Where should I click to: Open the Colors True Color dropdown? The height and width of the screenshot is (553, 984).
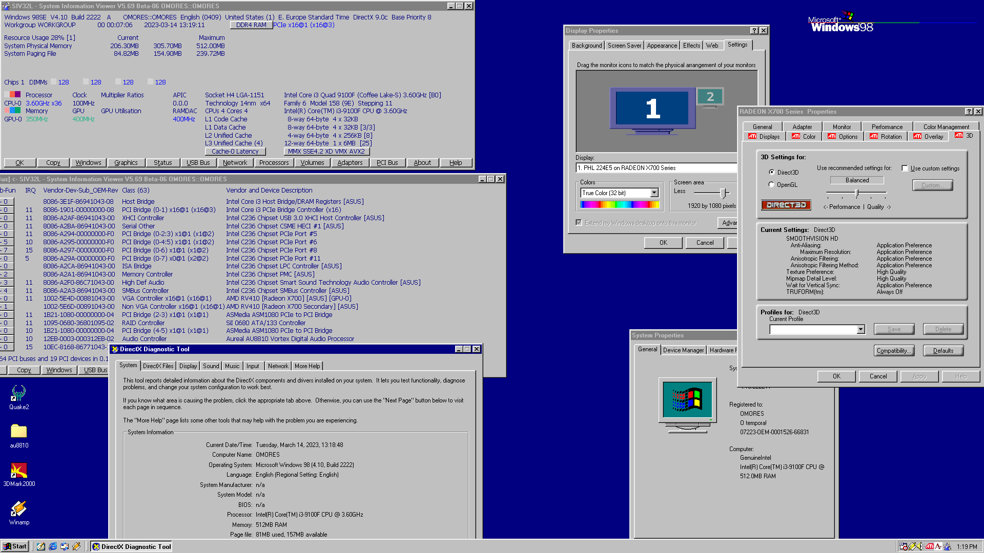tap(654, 193)
